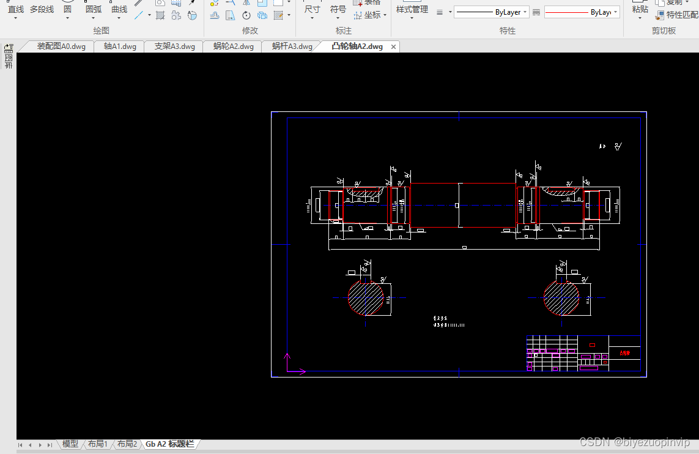This screenshot has width=699, height=454.
Task: Click 特性匹配 match properties
Action: [676, 15]
